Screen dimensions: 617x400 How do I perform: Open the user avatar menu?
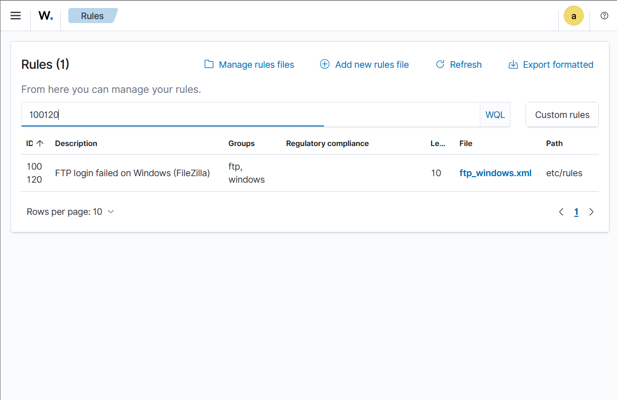[573, 16]
